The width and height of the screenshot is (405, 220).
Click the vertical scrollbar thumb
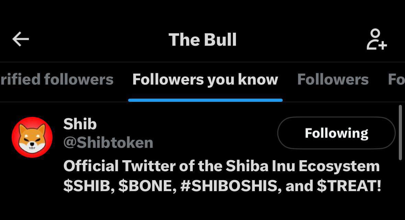[400, 132]
